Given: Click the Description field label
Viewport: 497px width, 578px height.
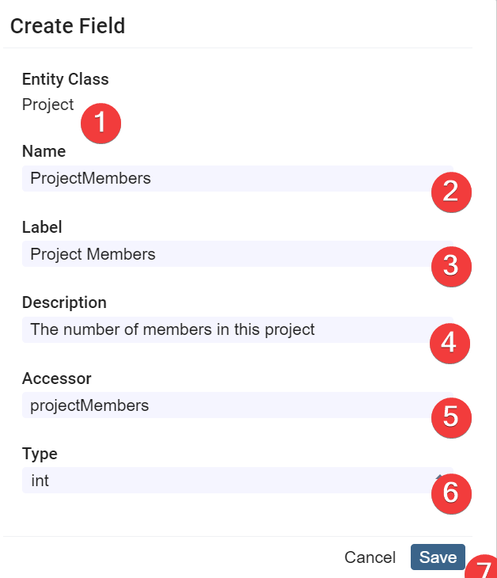Looking at the screenshot, I should coord(64,302).
